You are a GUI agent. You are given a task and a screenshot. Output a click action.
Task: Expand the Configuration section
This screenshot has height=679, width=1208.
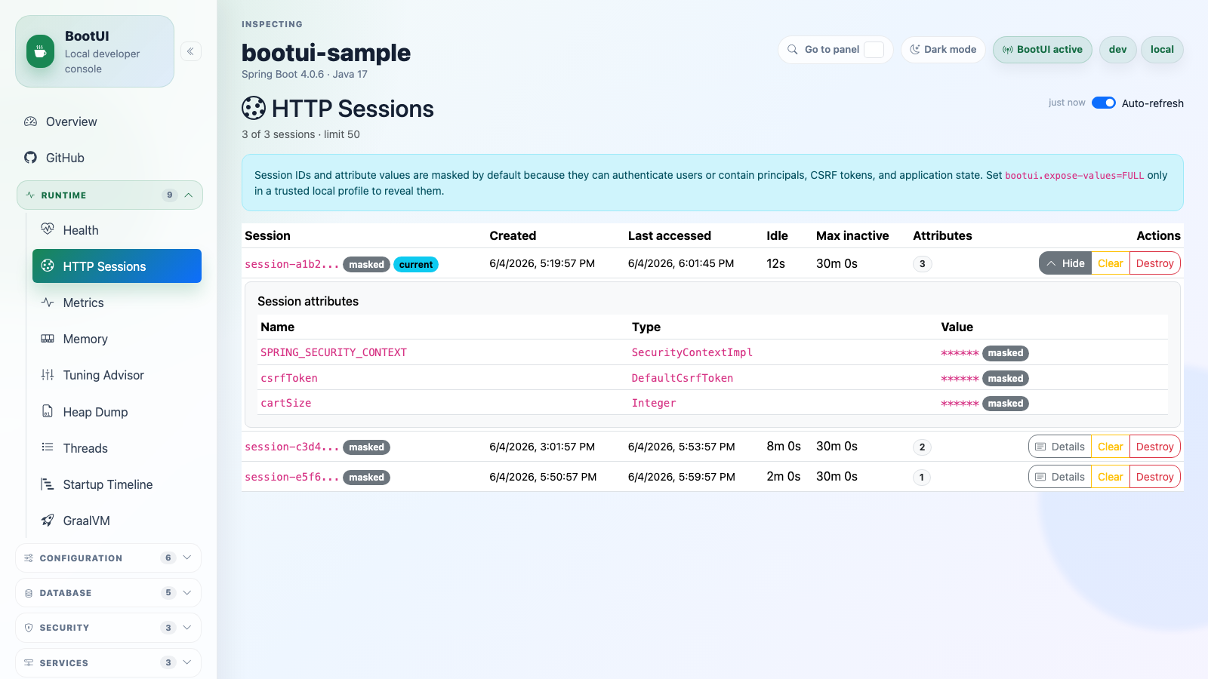[108, 558]
